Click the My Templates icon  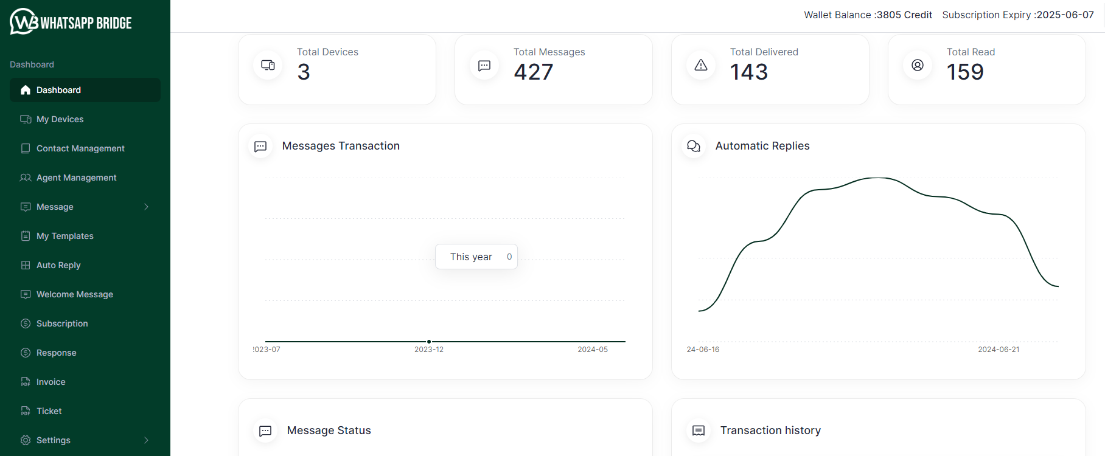(26, 236)
